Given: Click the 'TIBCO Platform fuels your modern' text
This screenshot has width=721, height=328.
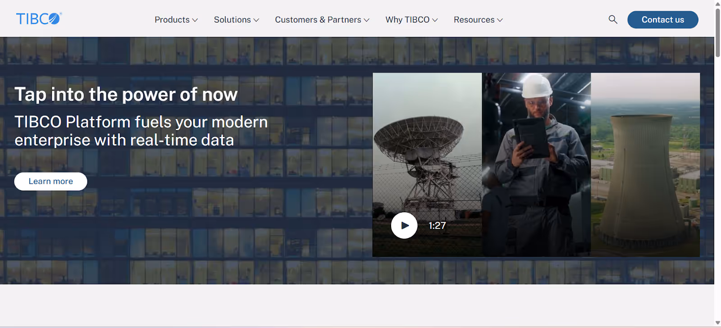Looking at the screenshot, I should [141, 122].
